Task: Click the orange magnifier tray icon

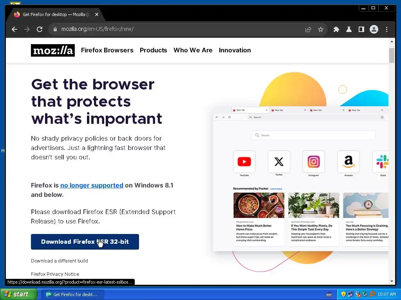Action: (372, 294)
